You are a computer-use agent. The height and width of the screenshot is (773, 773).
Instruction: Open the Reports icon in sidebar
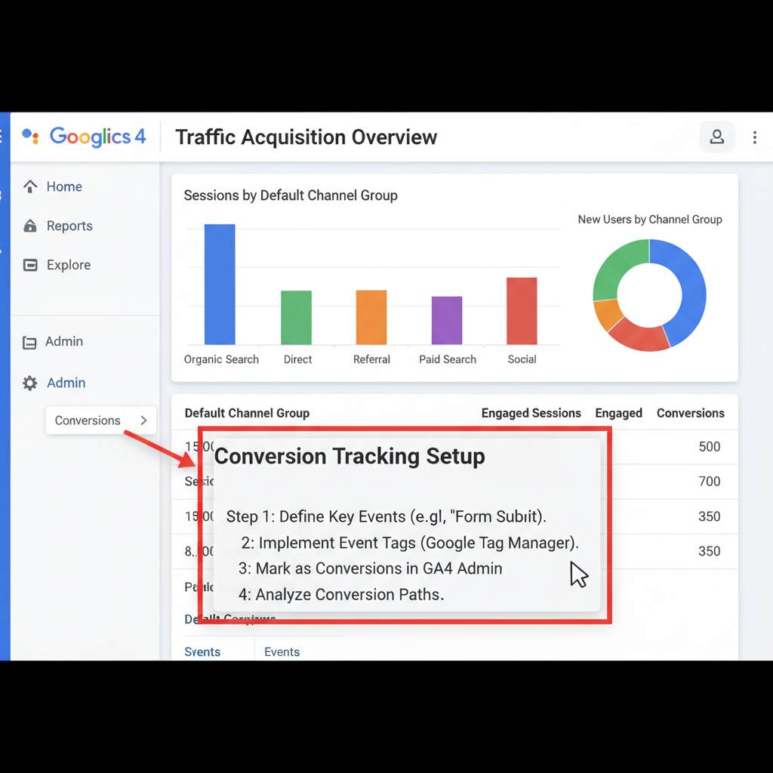pos(30,226)
